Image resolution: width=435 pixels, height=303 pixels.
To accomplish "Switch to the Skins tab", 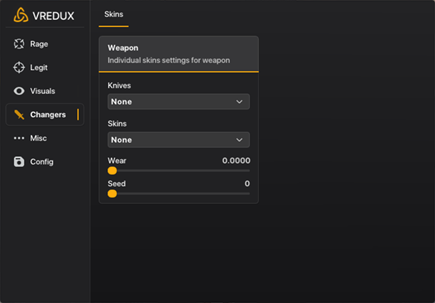I will click(113, 14).
